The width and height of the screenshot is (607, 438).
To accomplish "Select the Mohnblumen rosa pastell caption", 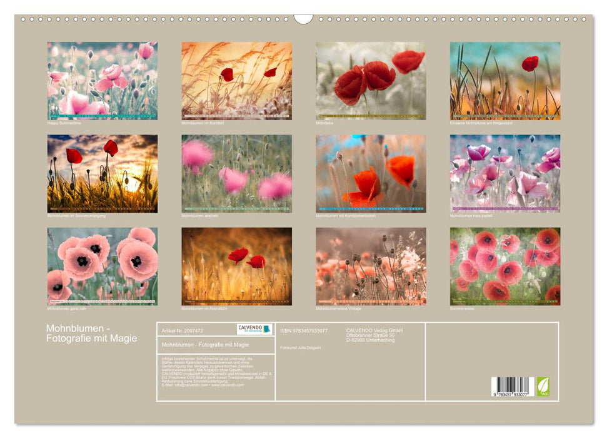I will pyautogui.click(x=473, y=215).
